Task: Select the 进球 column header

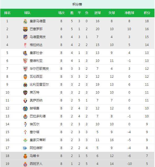Action: coord(98,13)
